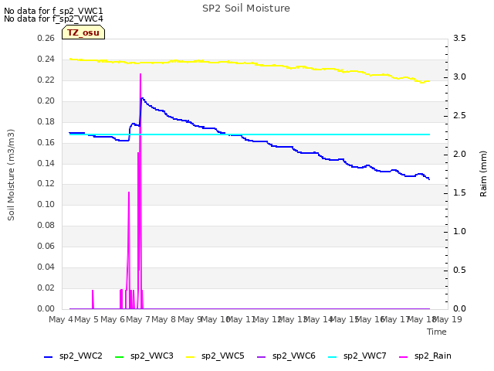494x371 pixels.
Task: Click the Time axis label
Action: (437, 332)
